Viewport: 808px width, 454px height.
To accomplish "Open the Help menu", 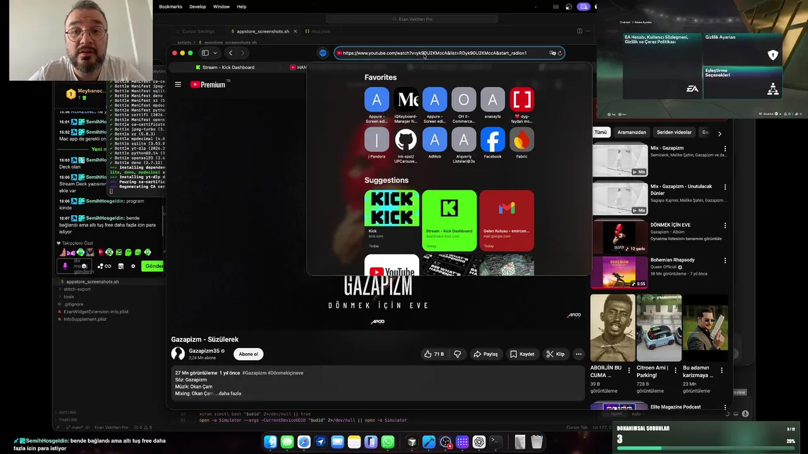I will (241, 6).
